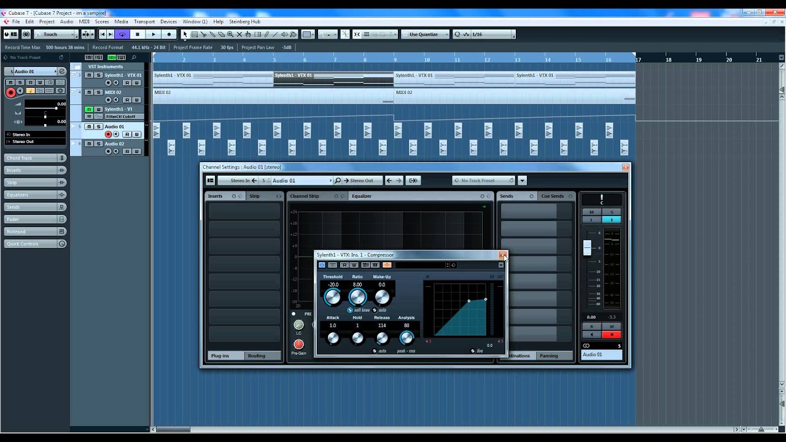Start playback with toolbar Play button
Screen dimensions: 786x442
click(x=154, y=34)
